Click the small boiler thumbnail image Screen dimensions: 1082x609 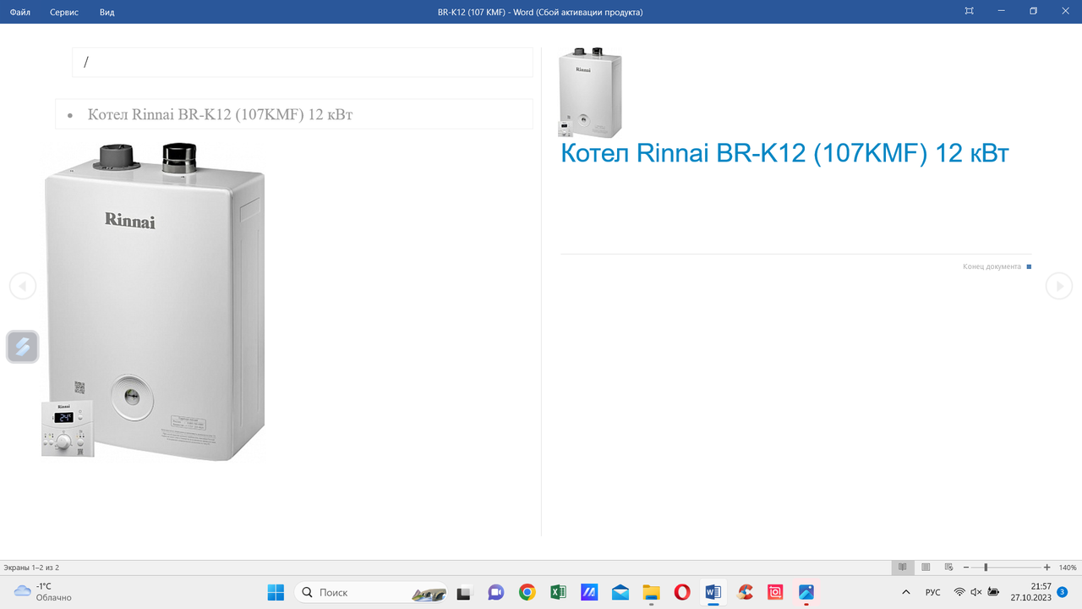(x=590, y=92)
